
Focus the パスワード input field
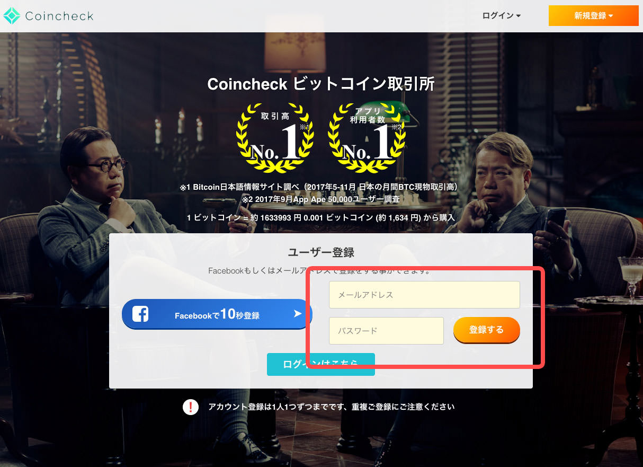click(386, 331)
